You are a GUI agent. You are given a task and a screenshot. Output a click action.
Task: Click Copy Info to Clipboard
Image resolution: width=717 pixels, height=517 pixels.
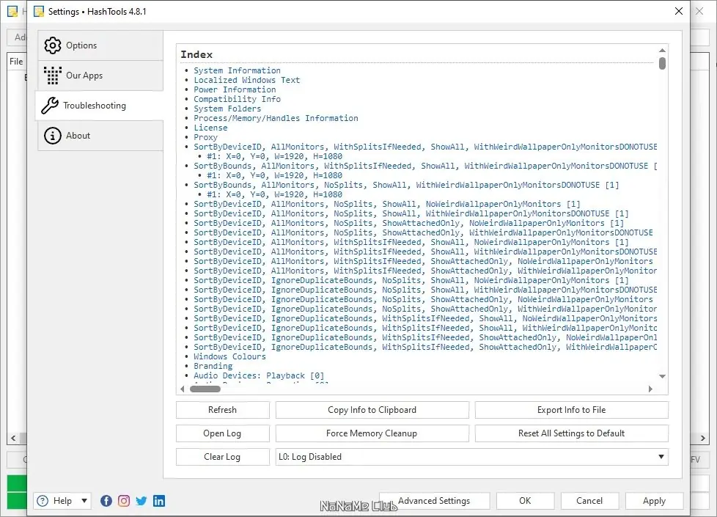(372, 410)
